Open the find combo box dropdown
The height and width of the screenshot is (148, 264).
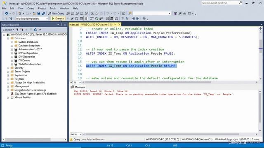pyautogui.click(x=170, y=14)
